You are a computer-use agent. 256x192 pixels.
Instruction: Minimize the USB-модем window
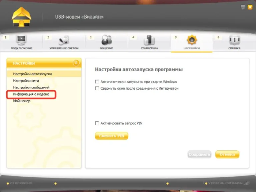click(243, 7)
